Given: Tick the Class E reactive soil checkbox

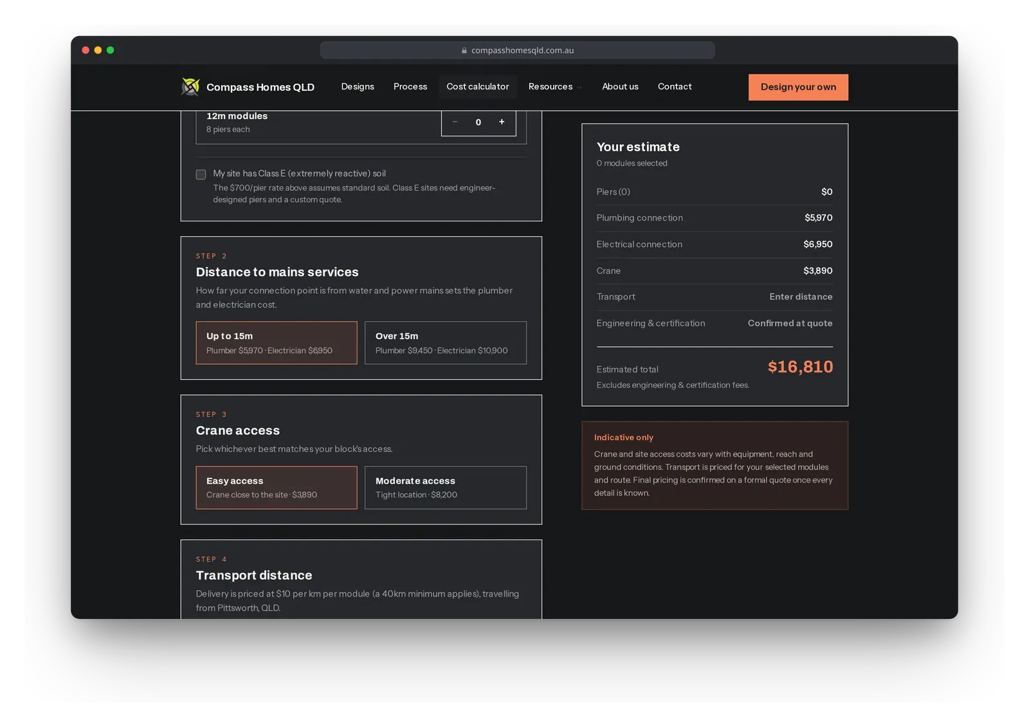Looking at the screenshot, I should (x=201, y=174).
